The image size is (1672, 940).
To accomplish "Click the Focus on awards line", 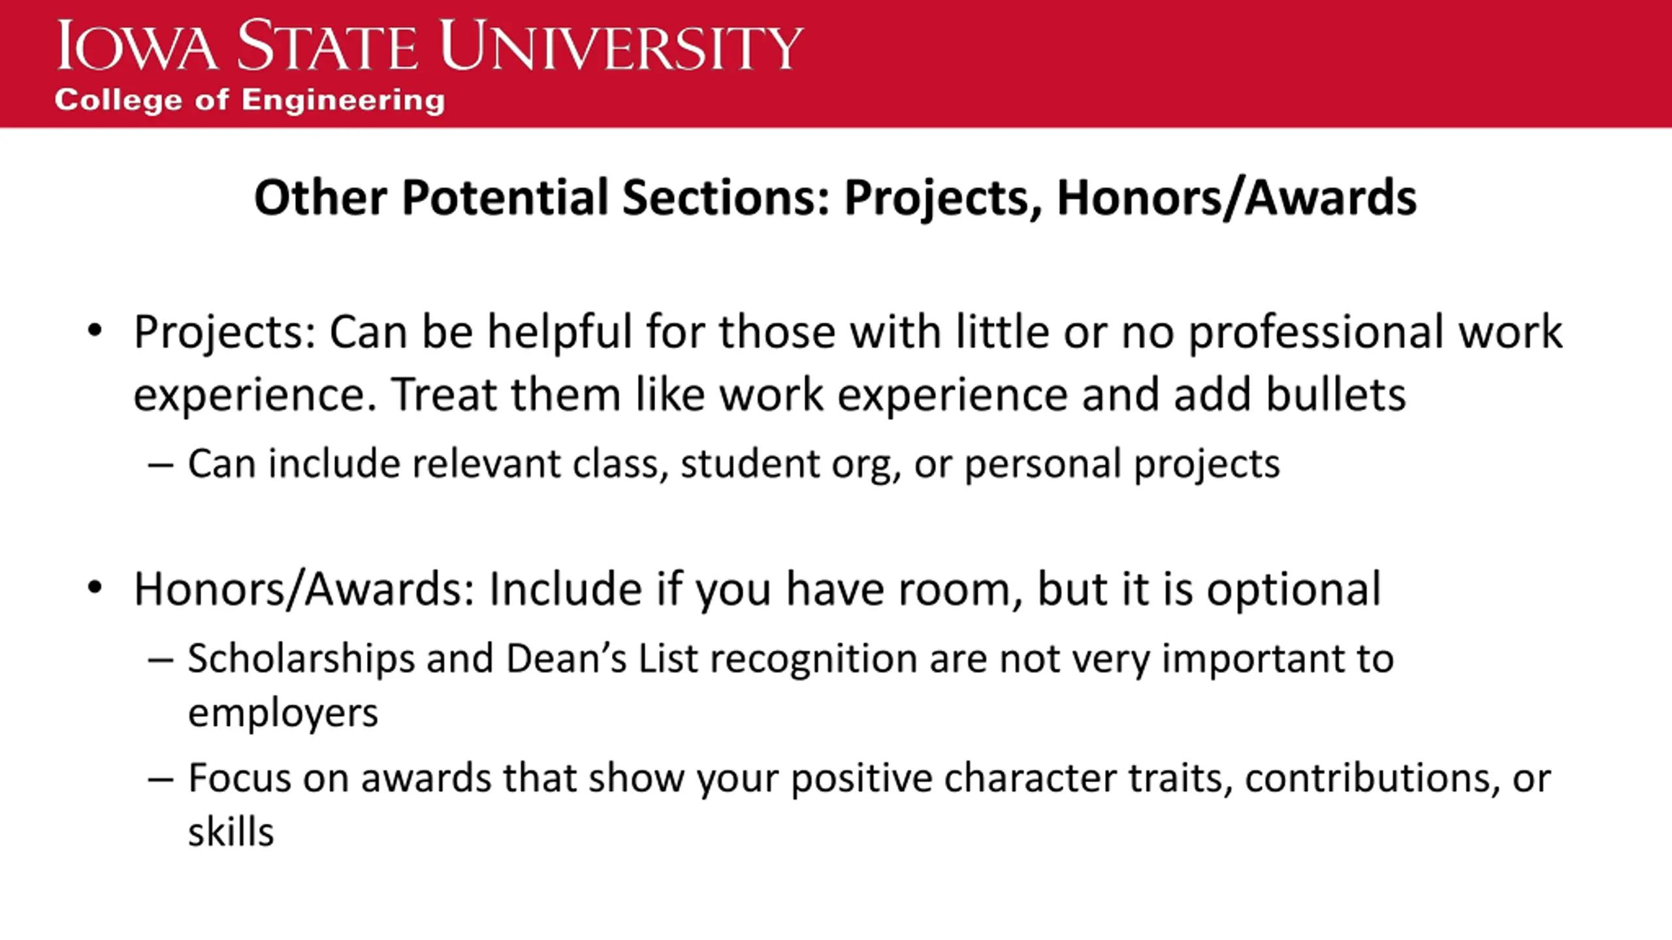I will click(x=869, y=778).
